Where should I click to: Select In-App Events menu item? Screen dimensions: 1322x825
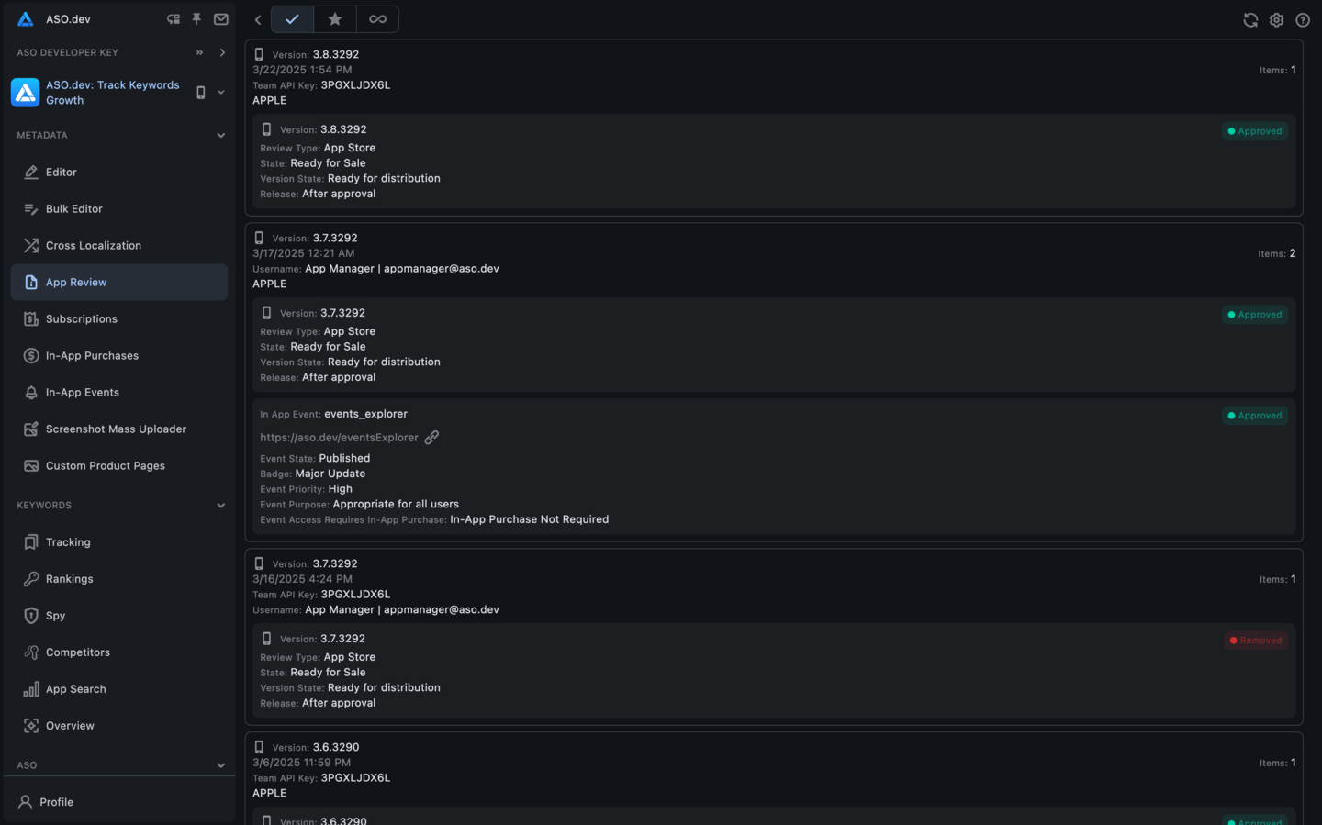(83, 393)
